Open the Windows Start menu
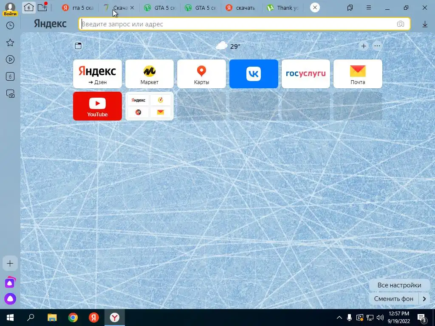 point(10,318)
